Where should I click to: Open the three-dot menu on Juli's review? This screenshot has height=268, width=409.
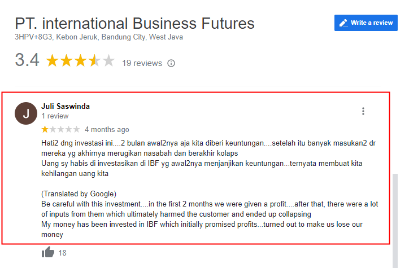pos(363,111)
